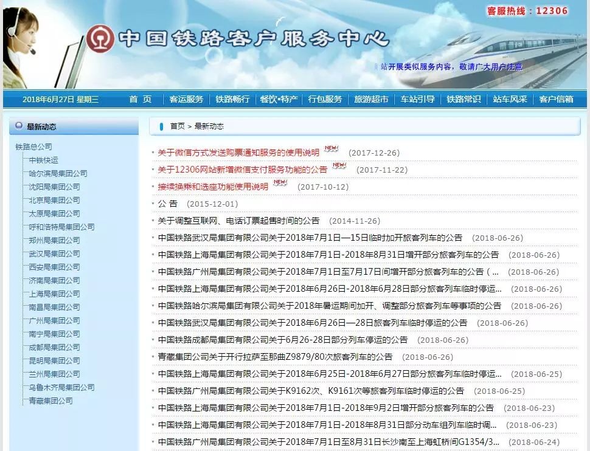Screen dimensions: 590x451
Task: Click the NEW badge beside 接续换乘和选座 announcement
Action: (x=280, y=183)
